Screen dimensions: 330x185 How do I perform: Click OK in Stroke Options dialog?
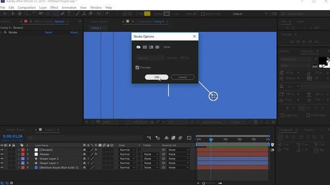click(157, 77)
